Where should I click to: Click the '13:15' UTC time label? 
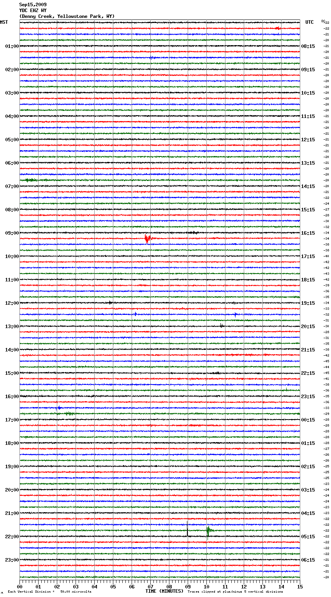click(x=308, y=163)
